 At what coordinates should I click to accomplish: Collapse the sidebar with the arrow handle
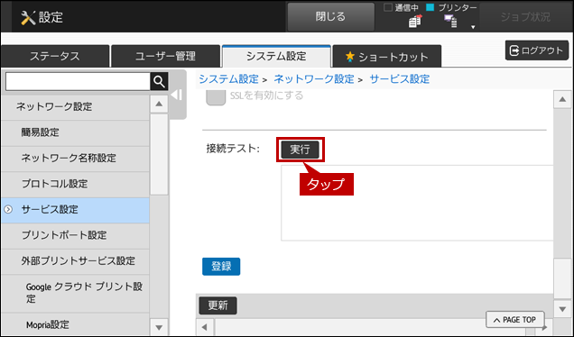(177, 95)
